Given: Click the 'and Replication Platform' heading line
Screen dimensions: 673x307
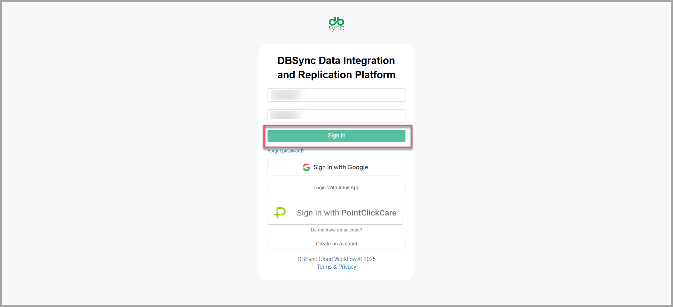Looking at the screenshot, I should (336, 75).
